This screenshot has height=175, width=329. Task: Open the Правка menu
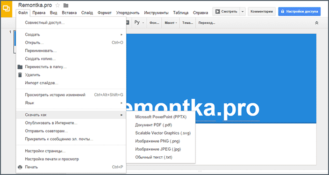(39, 13)
